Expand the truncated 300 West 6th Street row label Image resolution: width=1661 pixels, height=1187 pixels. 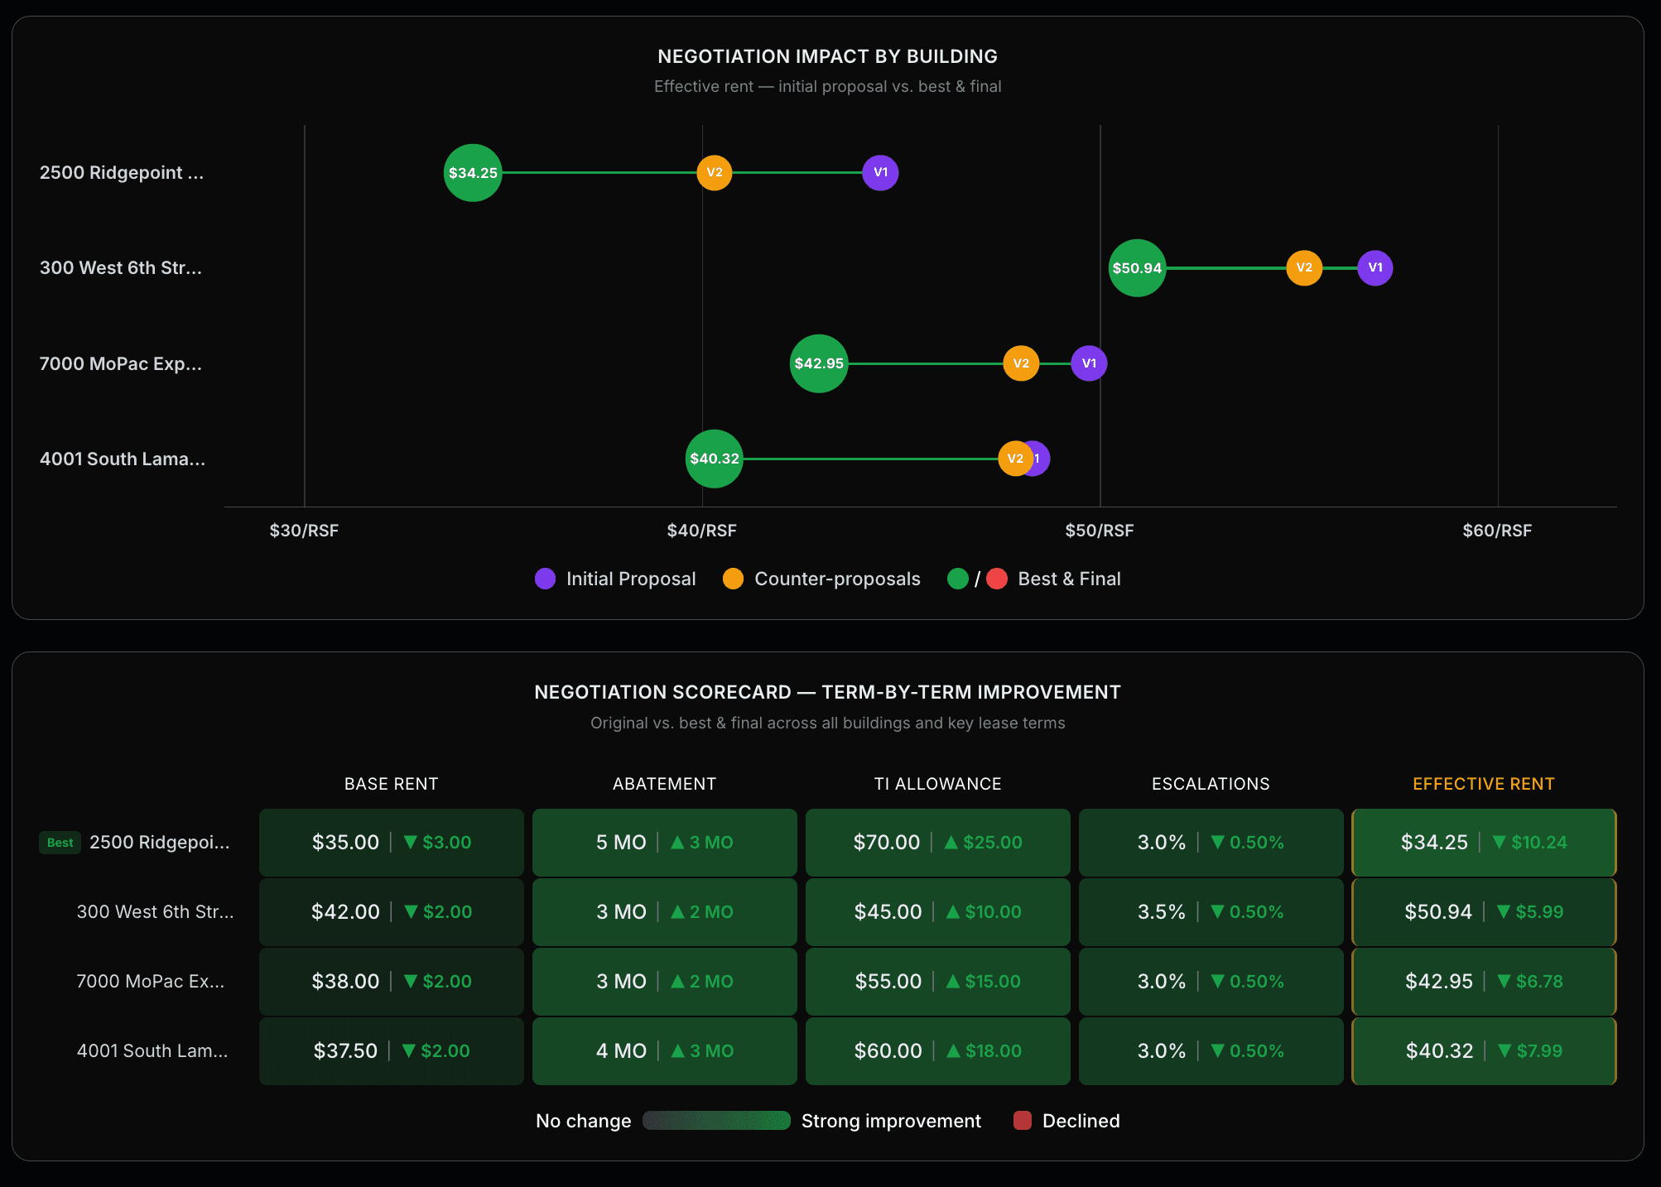(x=121, y=267)
